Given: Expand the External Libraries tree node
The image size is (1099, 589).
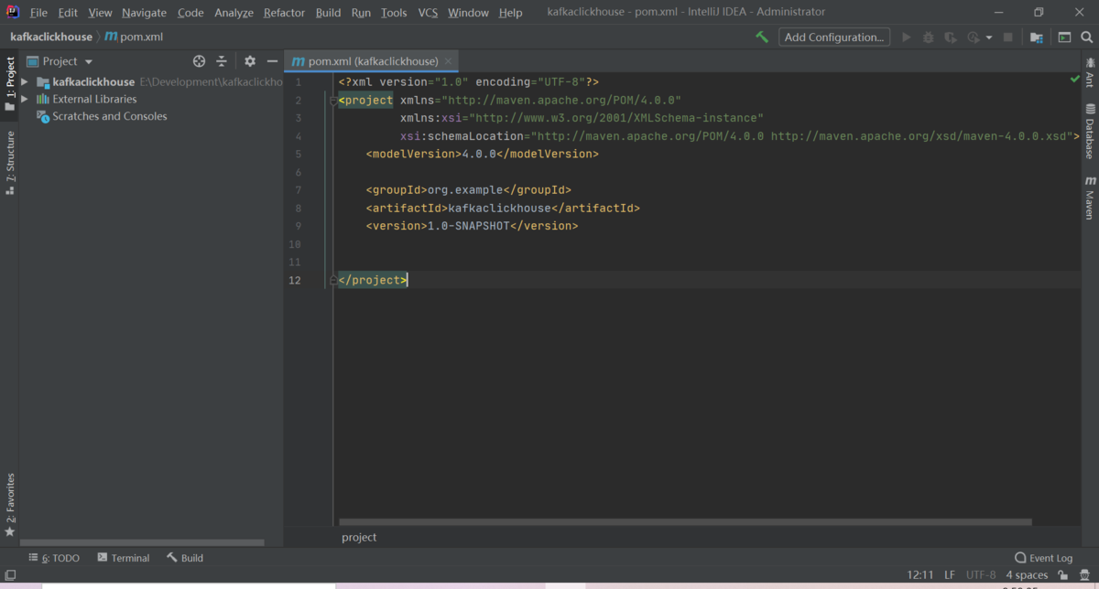Looking at the screenshot, I should 25,99.
